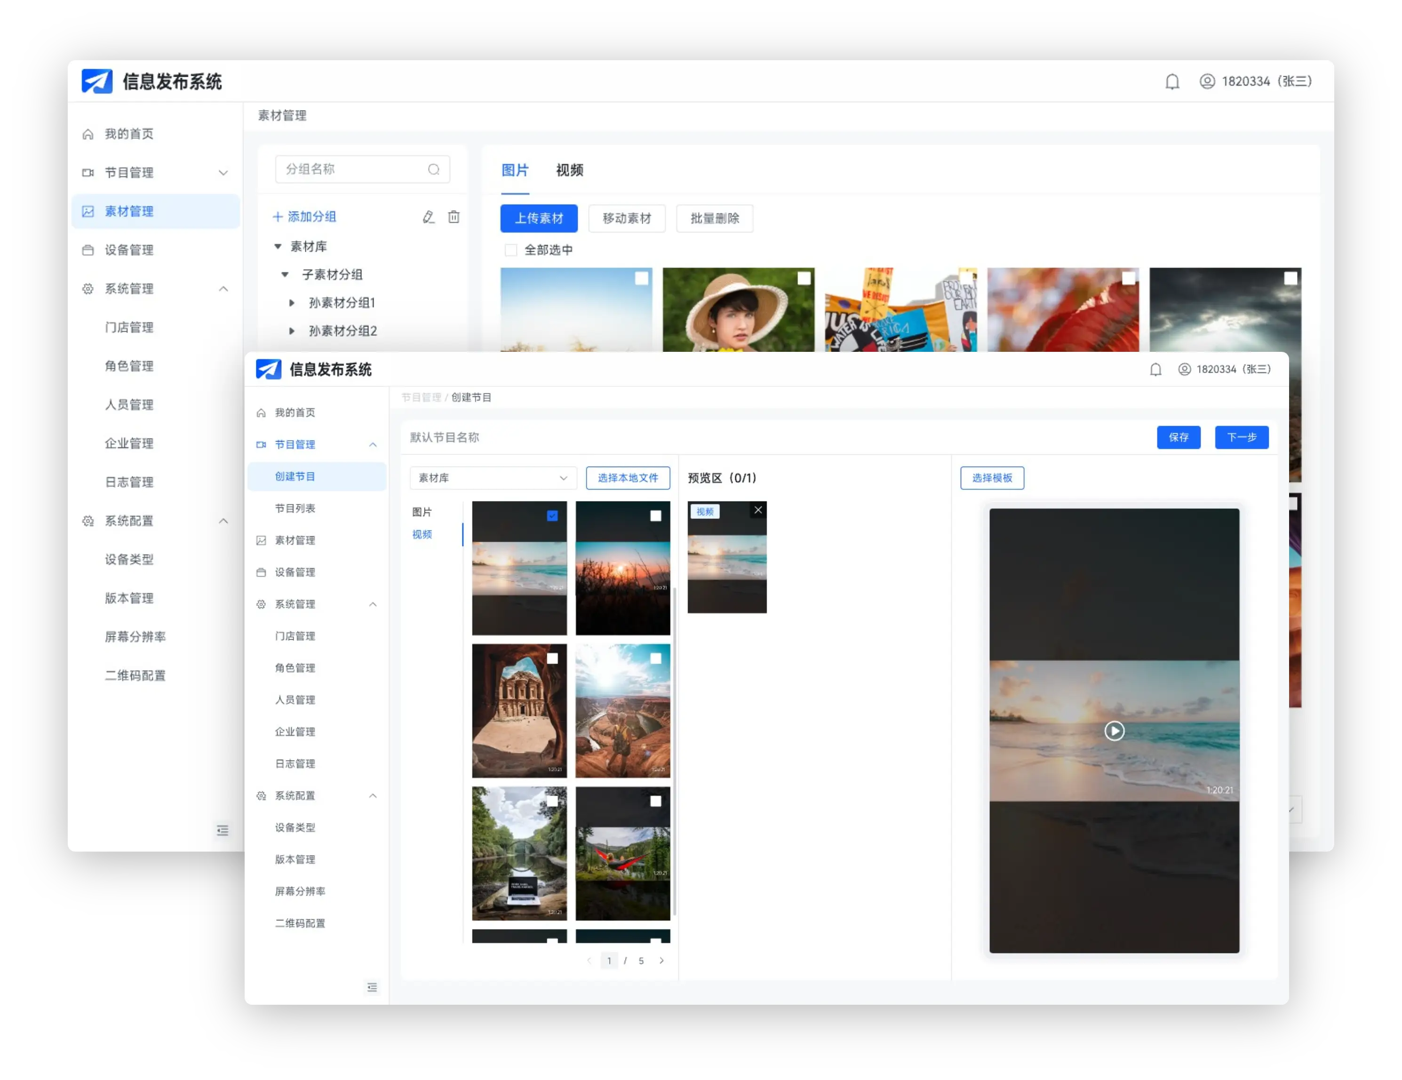This screenshot has width=1402, height=1080.
Task: Uncheck the selected beach video thumbnail
Action: coord(552,515)
